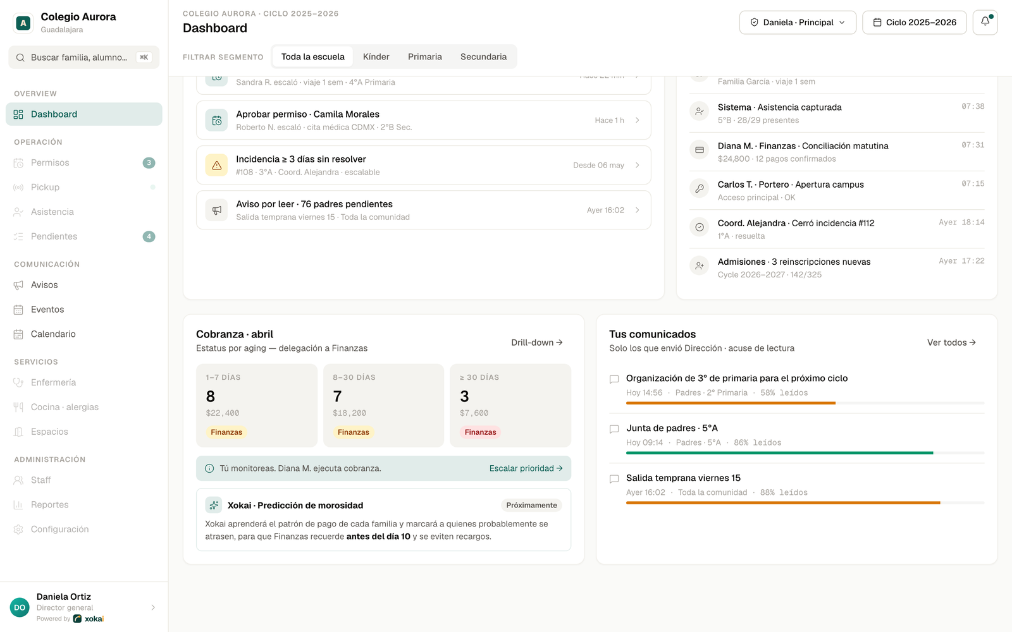
Task: Click the Xokai sparkle icon in prediction card
Action: tap(214, 505)
